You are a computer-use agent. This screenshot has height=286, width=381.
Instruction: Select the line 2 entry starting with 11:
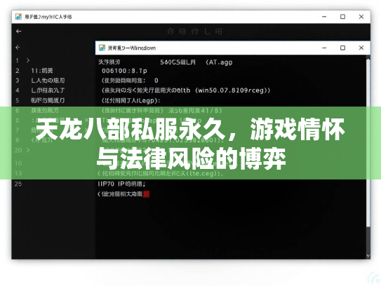point(42,70)
